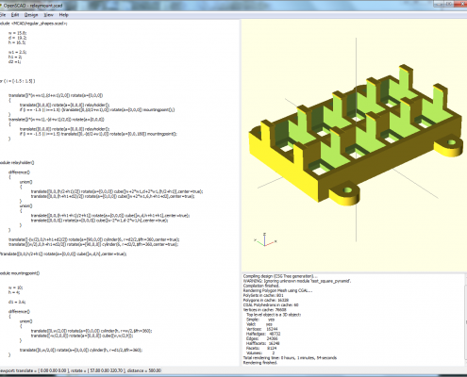The image size is (467, 377).
Task: Click the viewport translate status bar text
Action: [x=80, y=370]
